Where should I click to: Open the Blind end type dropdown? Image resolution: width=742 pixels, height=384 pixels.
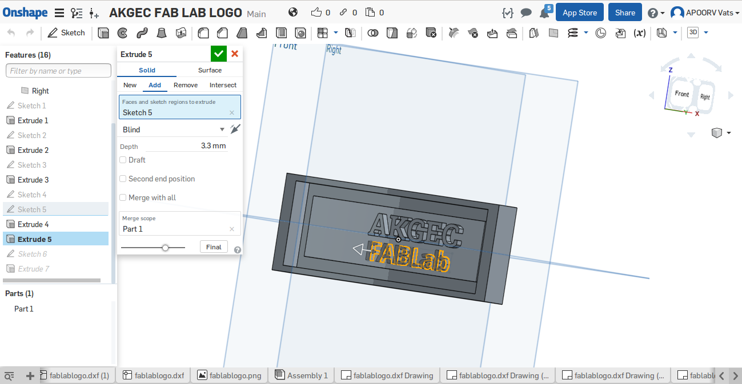pos(173,130)
